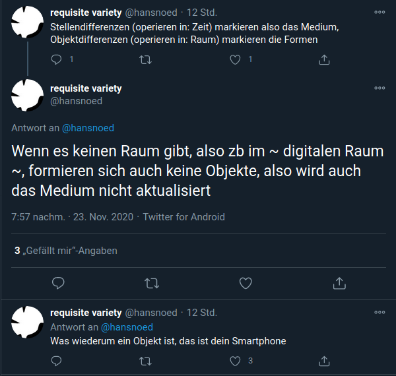Share the first tweet about Stellendifferenzen
The height and width of the screenshot is (376, 396).
point(324,60)
